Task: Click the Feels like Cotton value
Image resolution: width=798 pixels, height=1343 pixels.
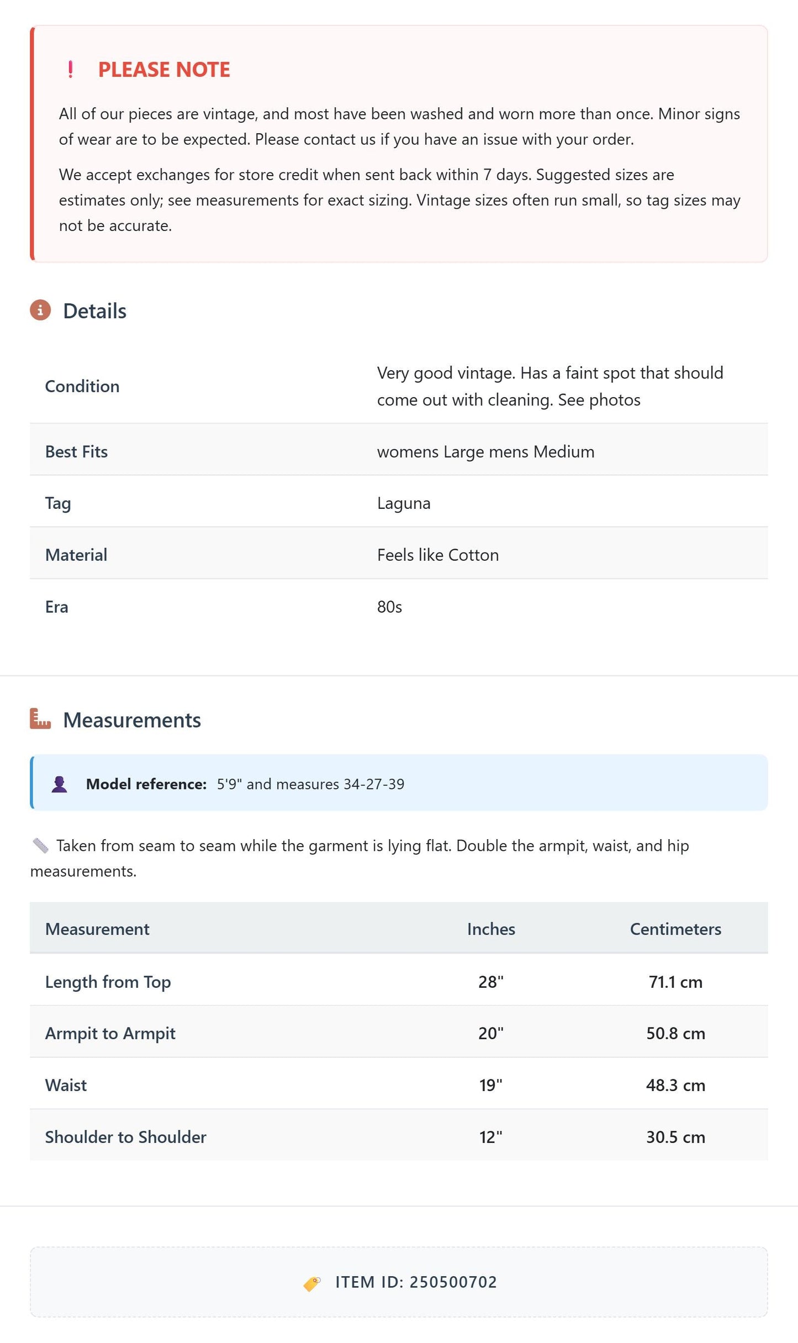Action: pos(438,555)
